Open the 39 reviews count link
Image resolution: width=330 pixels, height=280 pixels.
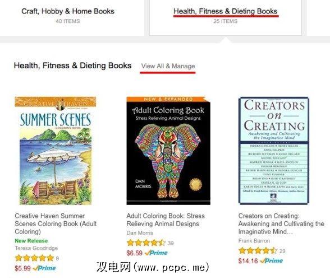pos(171,243)
